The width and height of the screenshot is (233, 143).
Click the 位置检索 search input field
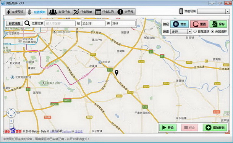click(x=60, y=23)
